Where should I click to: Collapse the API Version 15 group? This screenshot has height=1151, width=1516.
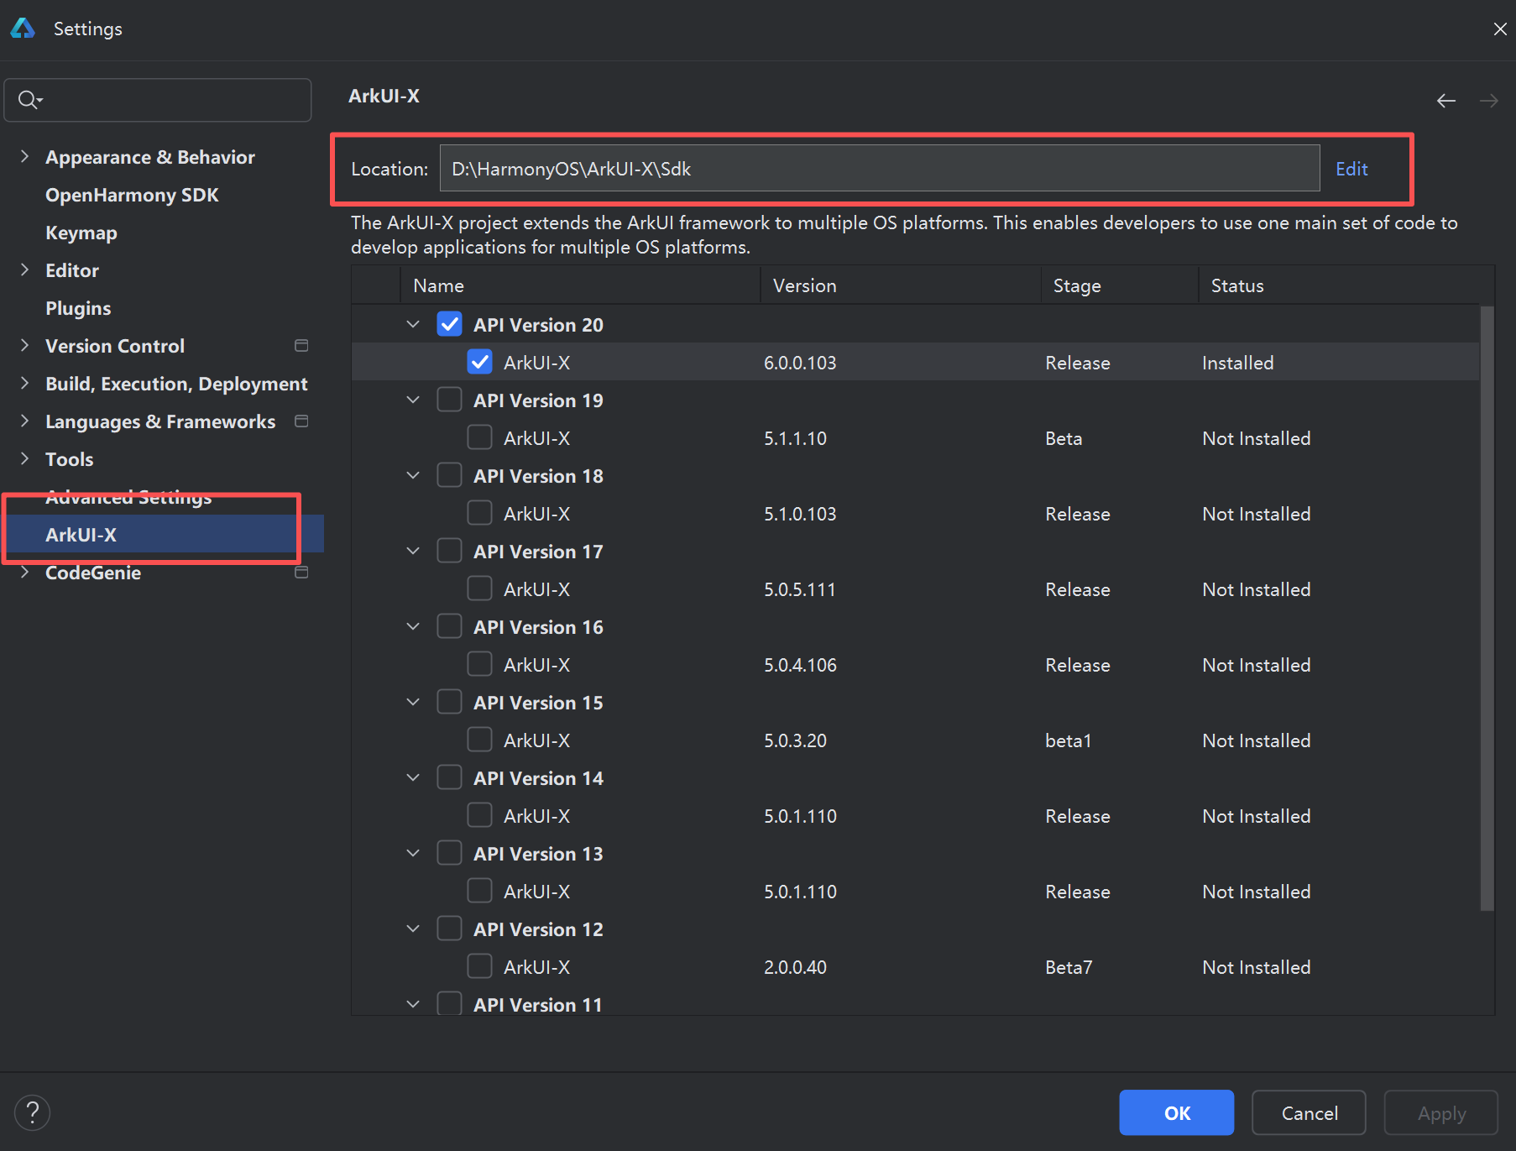coord(413,702)
